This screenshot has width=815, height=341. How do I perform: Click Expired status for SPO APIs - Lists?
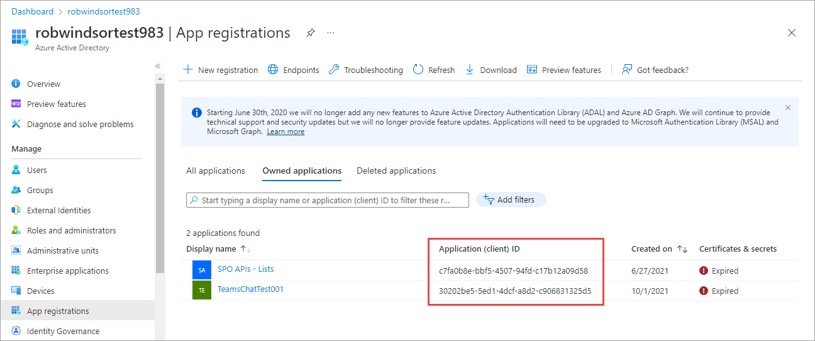click(719, 271)
